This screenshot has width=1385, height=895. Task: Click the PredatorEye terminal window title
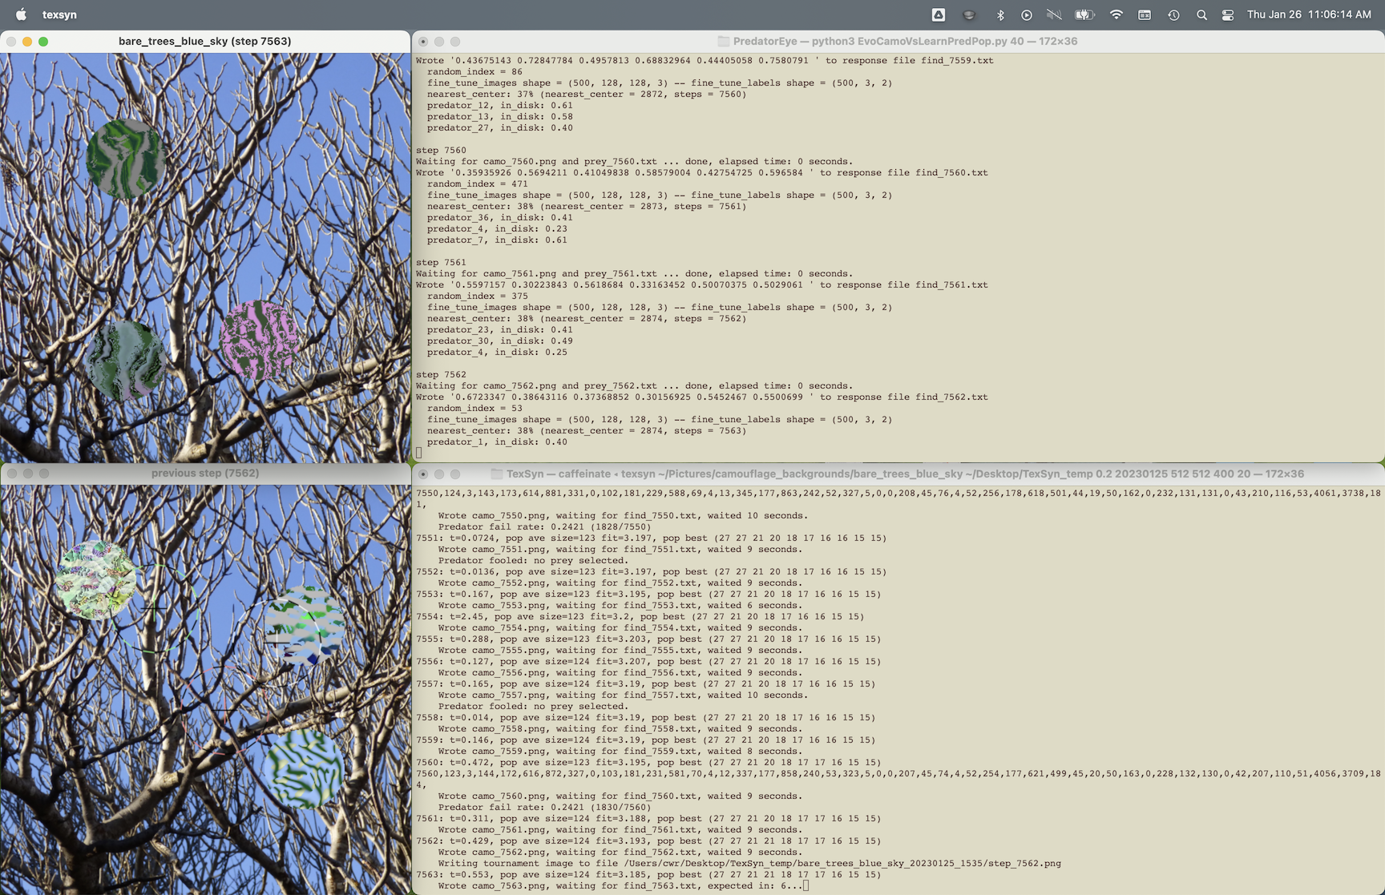pyautogui.click(x=905, y=41)
